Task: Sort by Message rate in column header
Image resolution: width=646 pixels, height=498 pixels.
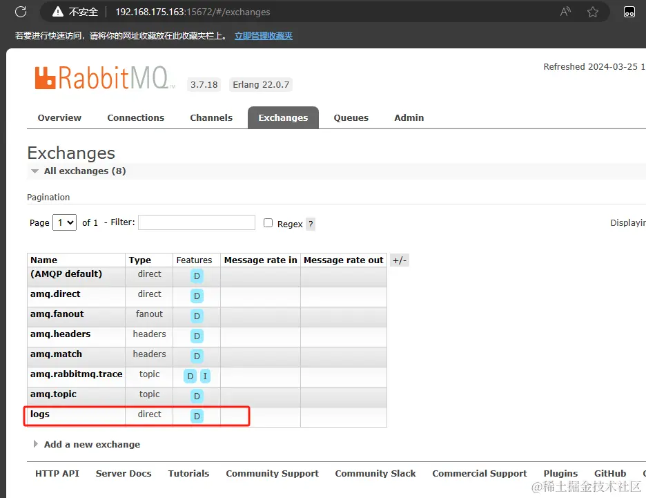Action: (x=260, y=260)
